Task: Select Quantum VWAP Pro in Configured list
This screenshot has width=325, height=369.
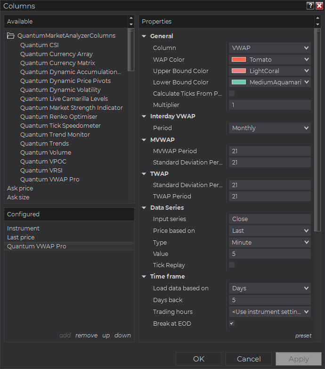Action: 69,246
